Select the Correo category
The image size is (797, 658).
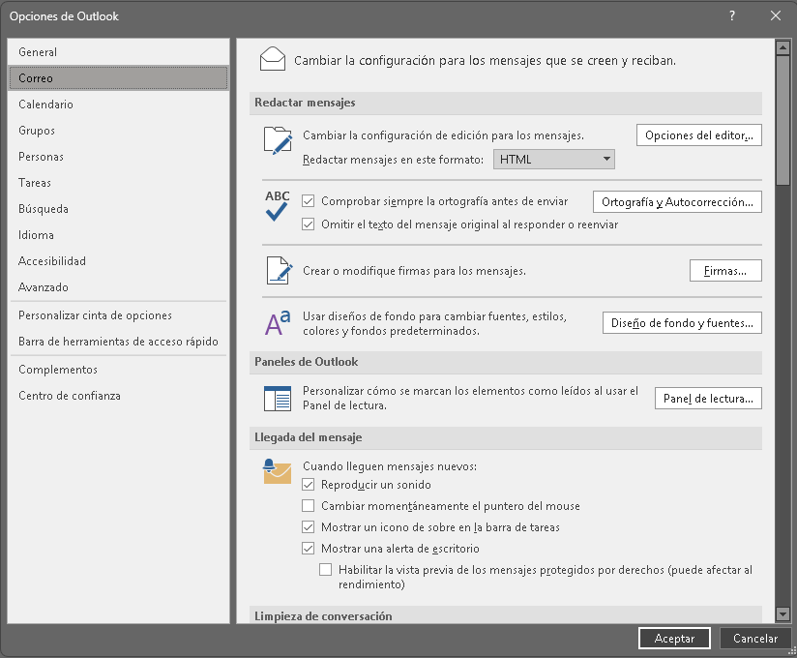(x=118, y=77)
